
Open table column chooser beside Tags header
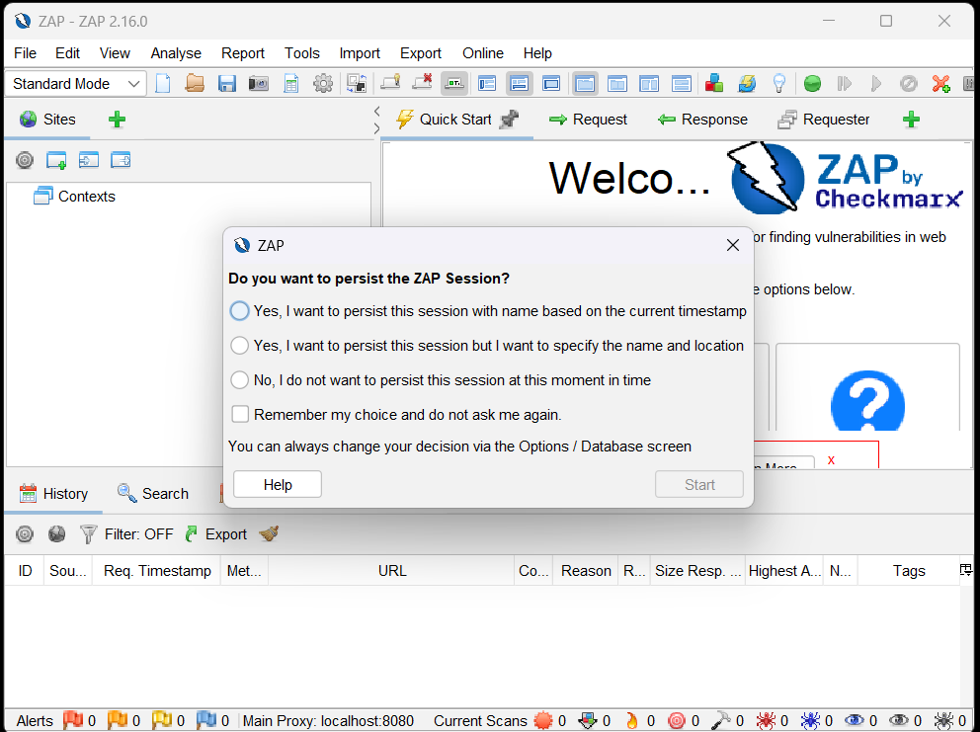point(965,570)
